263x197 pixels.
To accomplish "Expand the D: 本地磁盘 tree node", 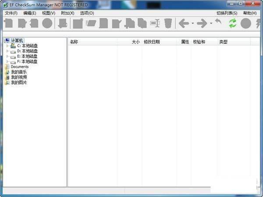I will pos(7,51).
